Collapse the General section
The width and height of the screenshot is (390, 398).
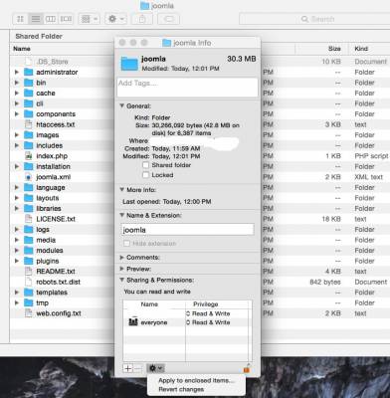coord(121,105)
